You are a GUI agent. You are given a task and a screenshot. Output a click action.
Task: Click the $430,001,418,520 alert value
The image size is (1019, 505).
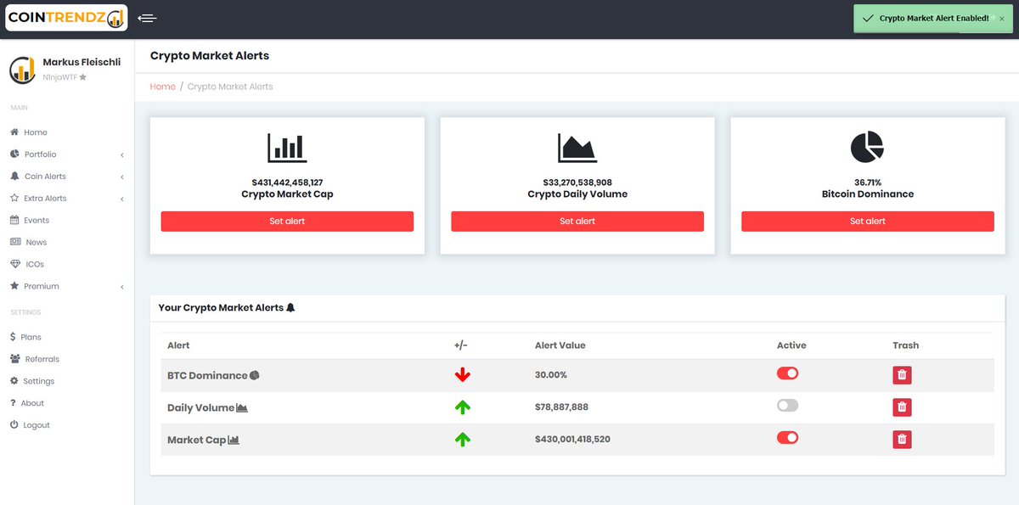point(572,440)
